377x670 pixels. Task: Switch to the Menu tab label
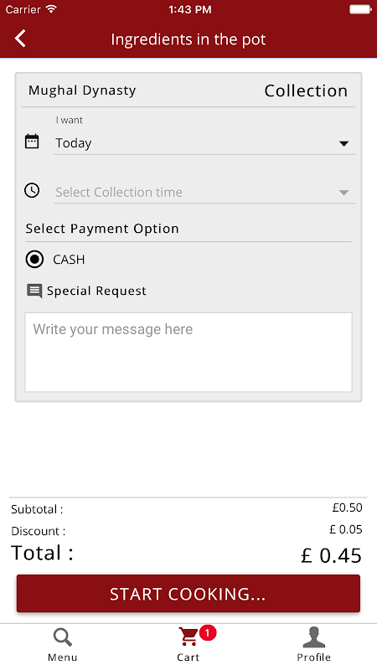[x=62, y=657]
